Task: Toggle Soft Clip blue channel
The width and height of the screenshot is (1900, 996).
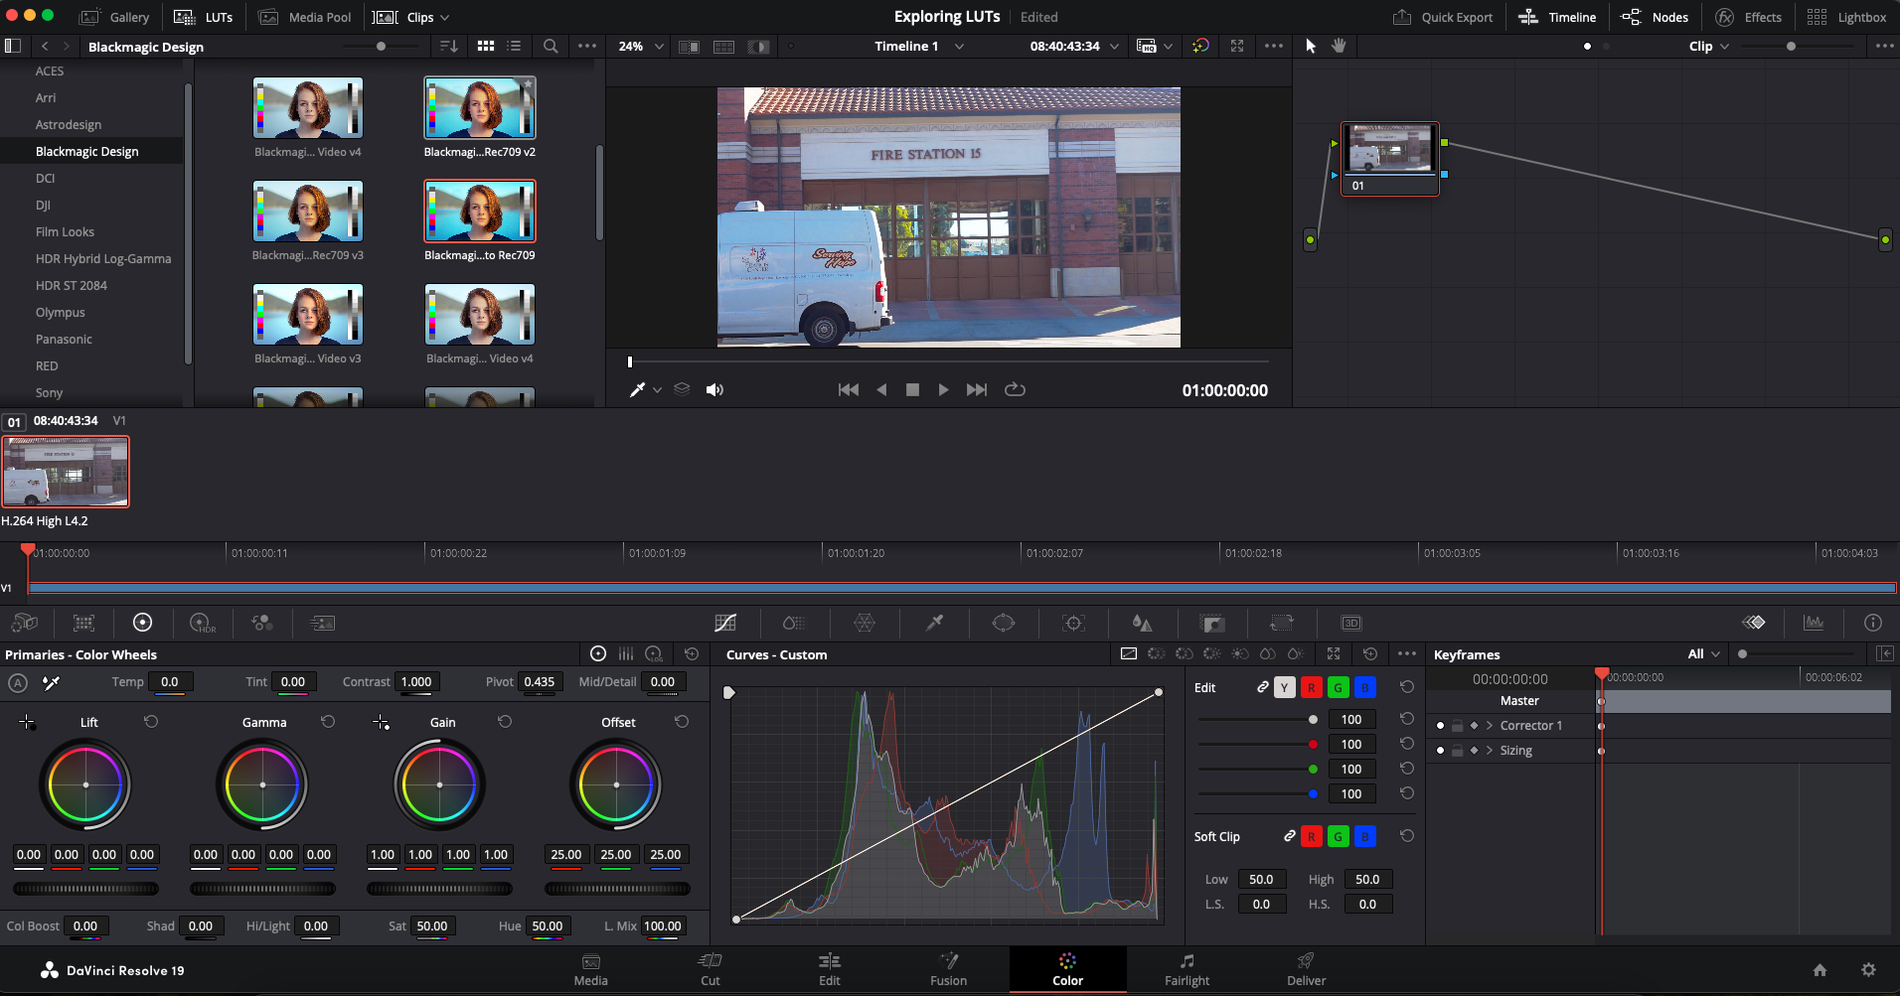Action: click(1365, 836)
